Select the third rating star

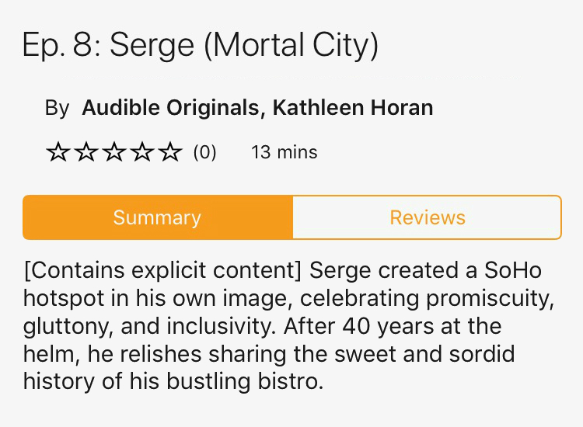(x=113, y=153)
